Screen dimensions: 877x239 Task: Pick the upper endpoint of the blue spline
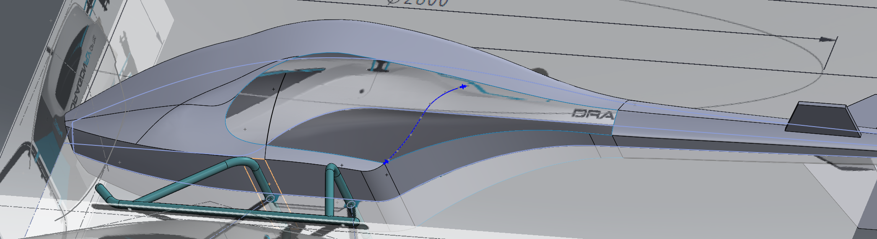pos(463,87)
